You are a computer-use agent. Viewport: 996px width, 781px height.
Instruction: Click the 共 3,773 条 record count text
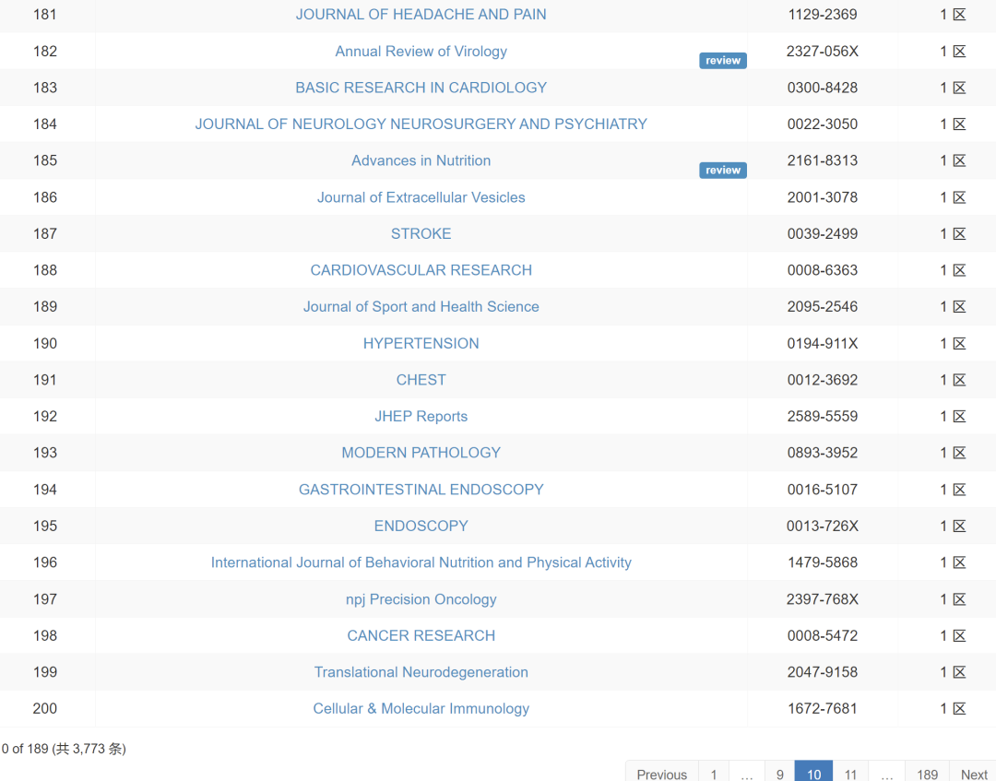[x=89, y=749]
